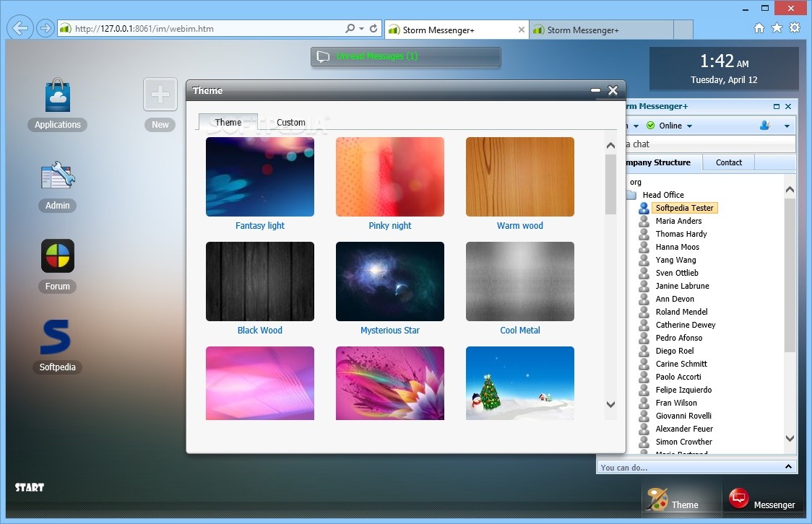Click the Mysterious Star label link
This screenshot has width=812, height=524.
(390, 330)
